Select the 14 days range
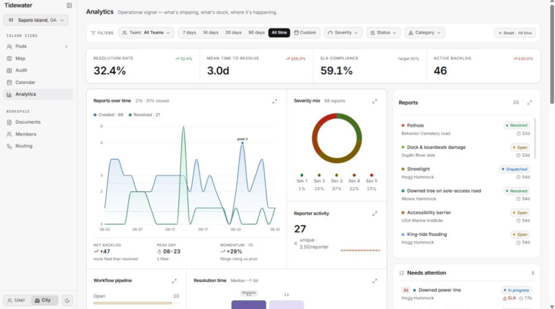 tap(211, 32)
